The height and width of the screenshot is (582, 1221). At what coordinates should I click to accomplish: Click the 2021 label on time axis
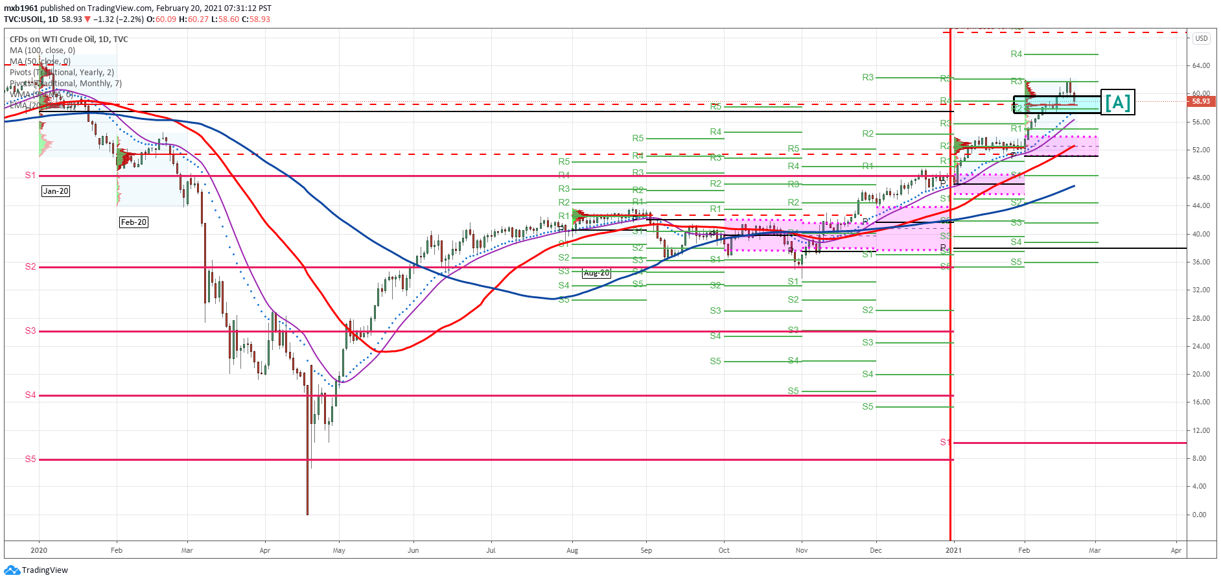[x=953, y=550]
